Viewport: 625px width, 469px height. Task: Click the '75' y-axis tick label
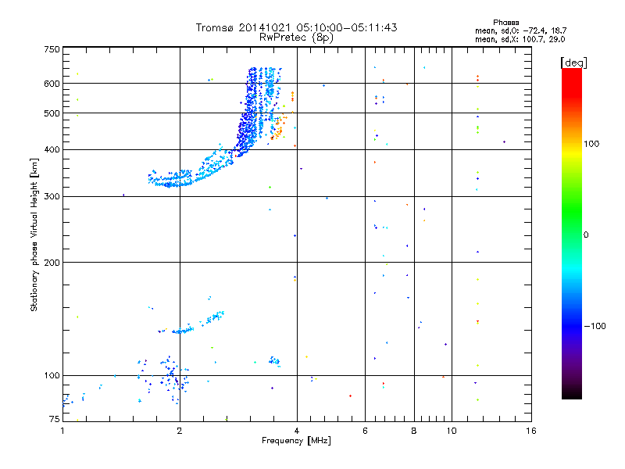click(x=55, y=419)
